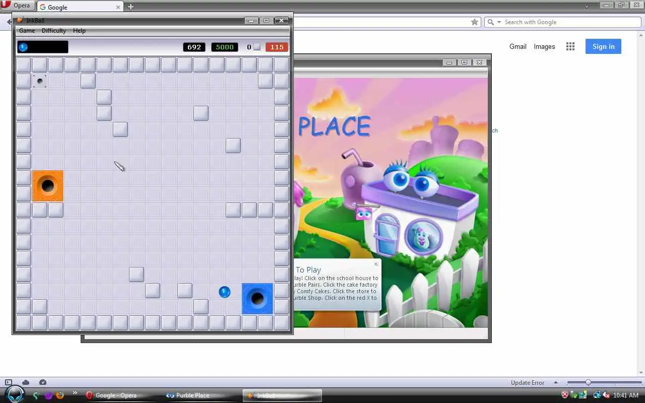The width and height of the screenshot is (645, 403).
Task: Switch to Purble Place taskbar button
Action: pyautogui.click(x=203, y=395)
